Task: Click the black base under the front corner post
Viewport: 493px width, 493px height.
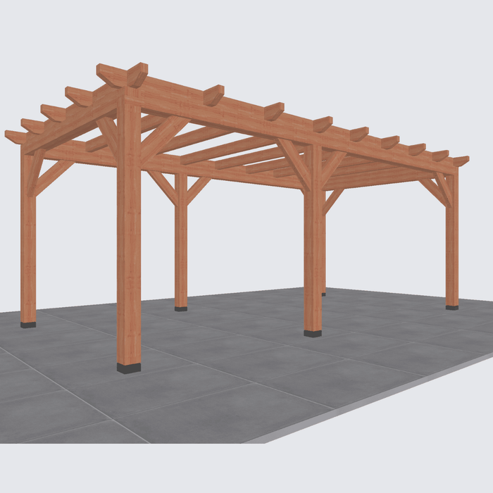Action: [129, 368]
